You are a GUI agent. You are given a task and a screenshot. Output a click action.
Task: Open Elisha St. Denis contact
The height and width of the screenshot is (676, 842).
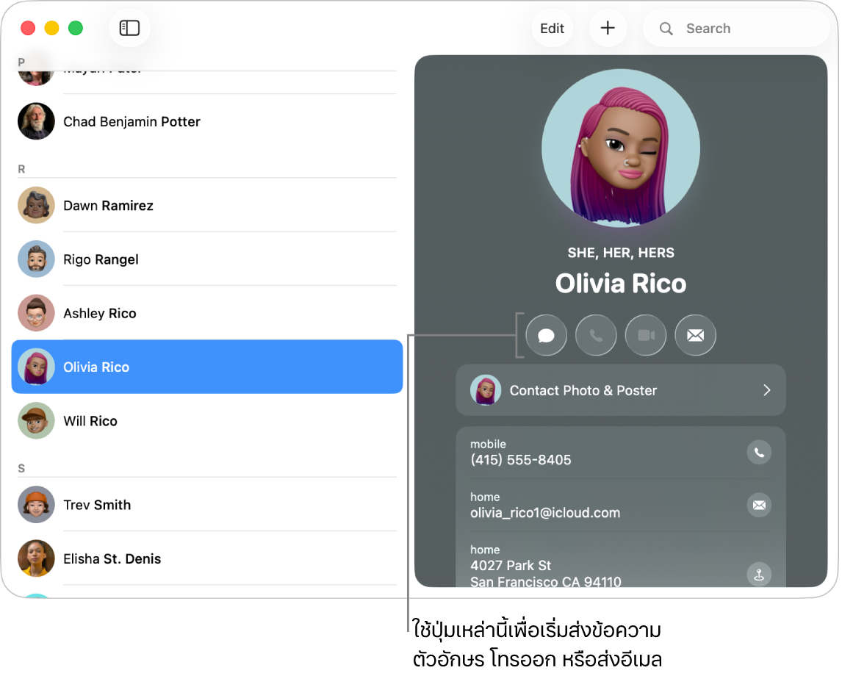pyautogui.click(x=206, y=558)
